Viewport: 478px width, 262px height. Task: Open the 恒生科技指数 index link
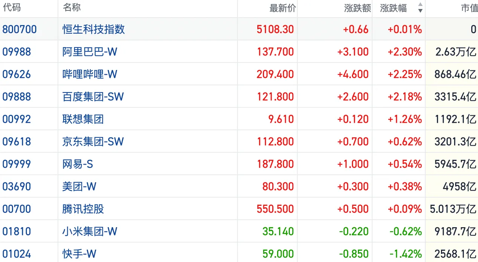coord(94,29)
